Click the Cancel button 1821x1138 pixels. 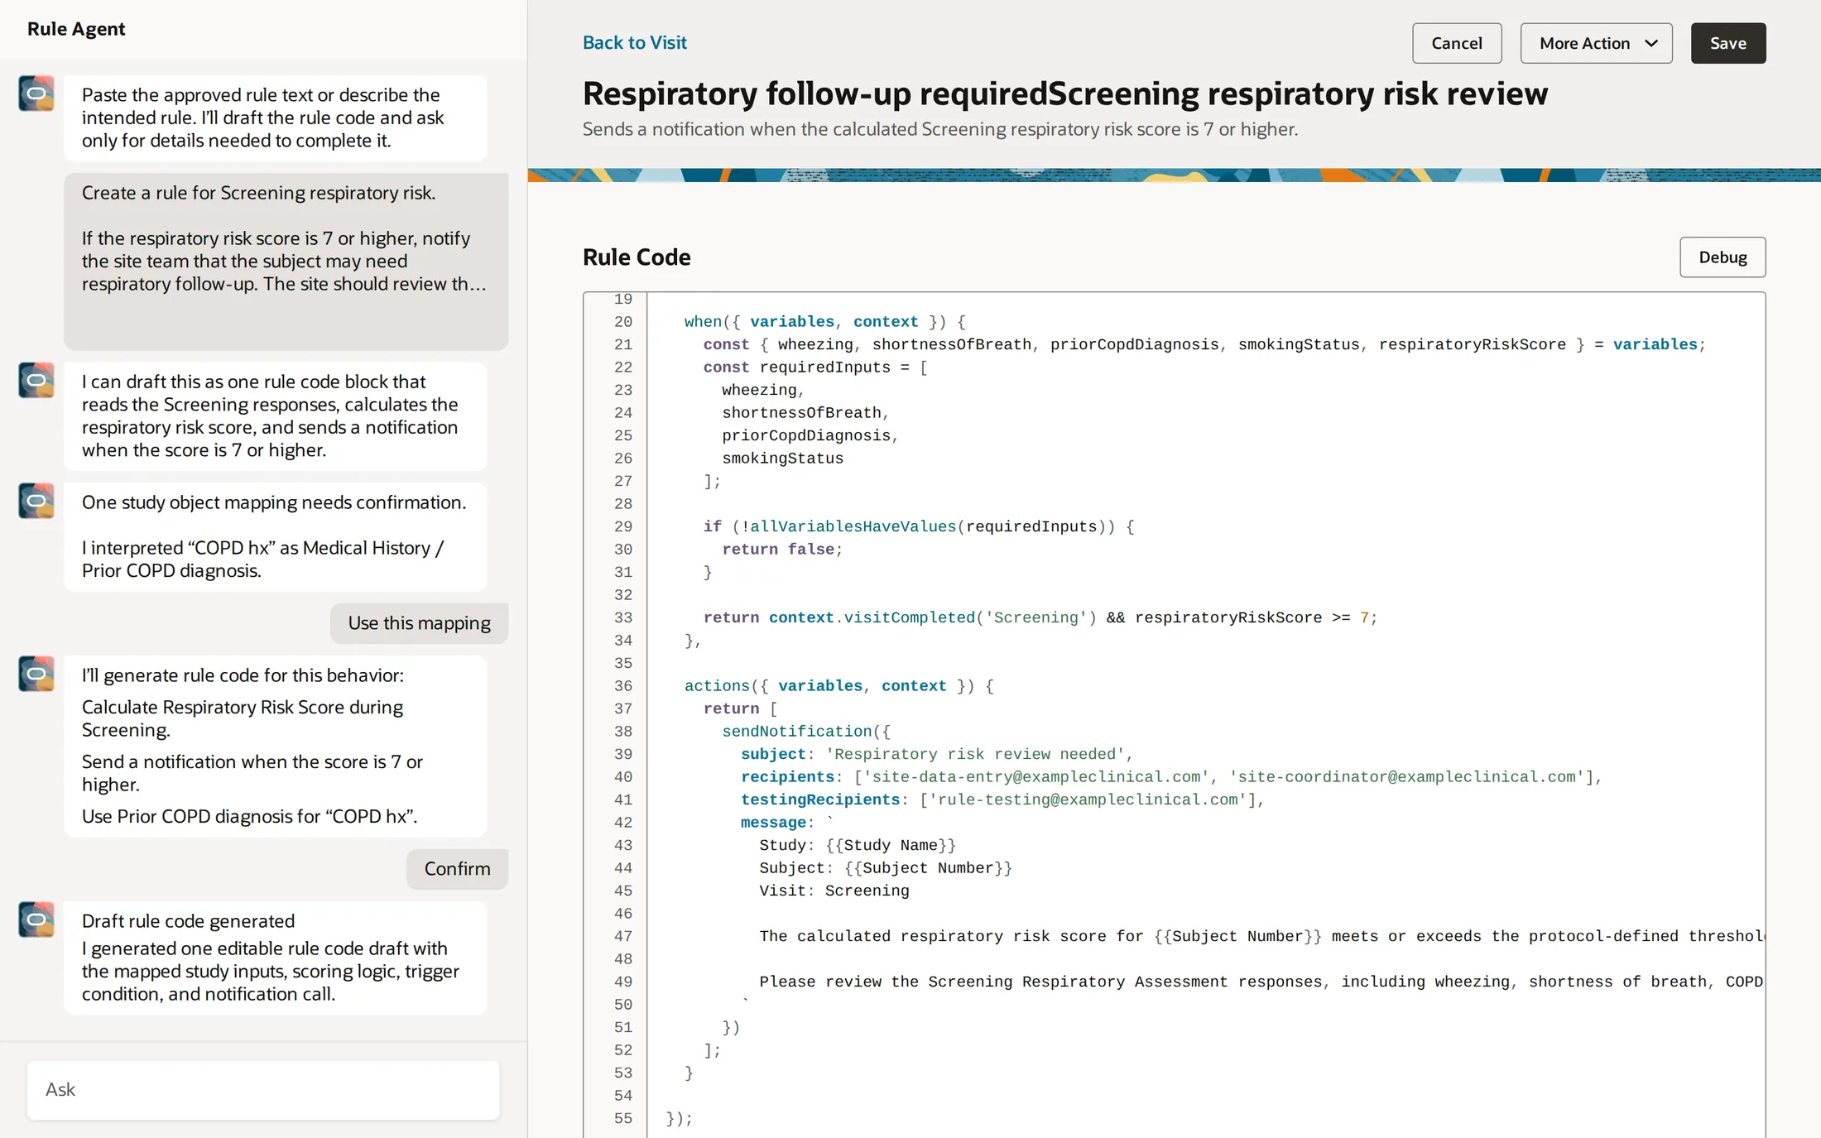tap(1457, 43)
